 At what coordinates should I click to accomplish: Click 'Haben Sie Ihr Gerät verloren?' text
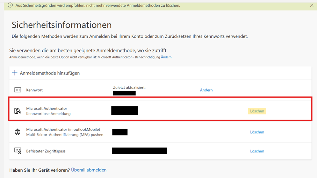[x=39, y=170]
